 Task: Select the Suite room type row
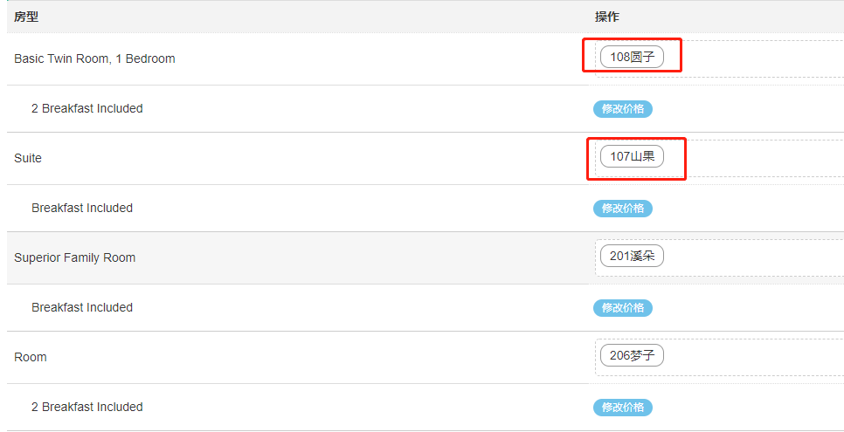coord(28,159)
